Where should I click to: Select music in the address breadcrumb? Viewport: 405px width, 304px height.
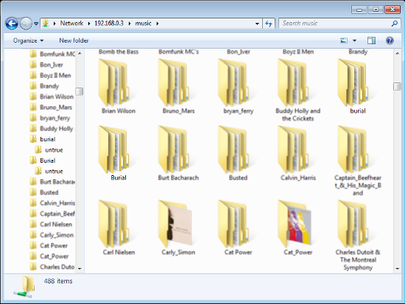(143, 24)
